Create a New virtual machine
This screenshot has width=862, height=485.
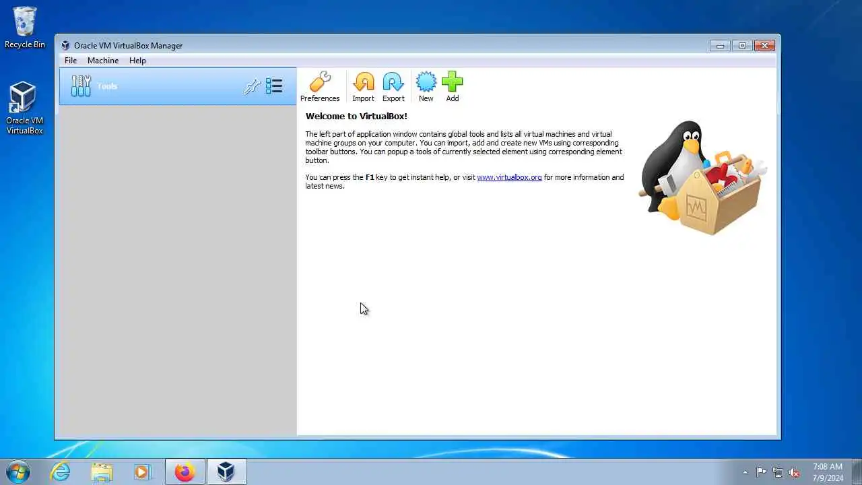pyautogui.click(x=426, y=87)
